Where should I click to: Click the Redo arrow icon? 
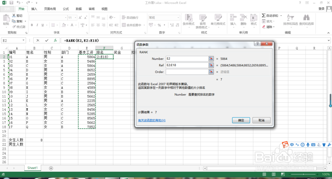point(28,3)
